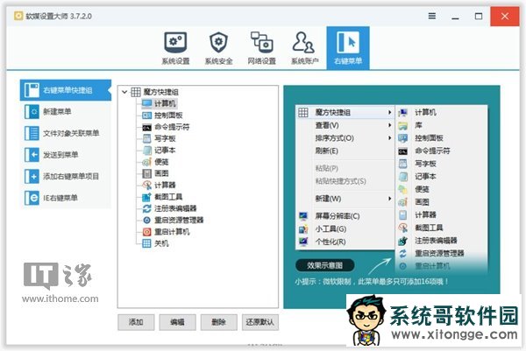Open 添加右键菜单项目 sidebar item

(x=68, y=176)
